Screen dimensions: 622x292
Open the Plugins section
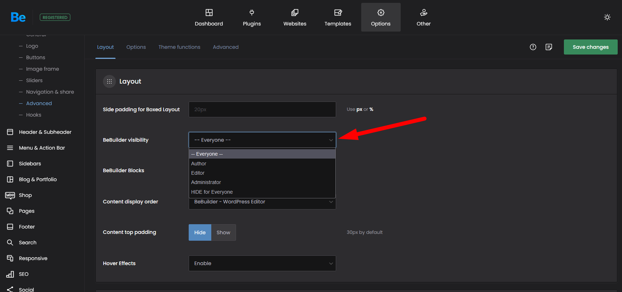pos(252,17)
